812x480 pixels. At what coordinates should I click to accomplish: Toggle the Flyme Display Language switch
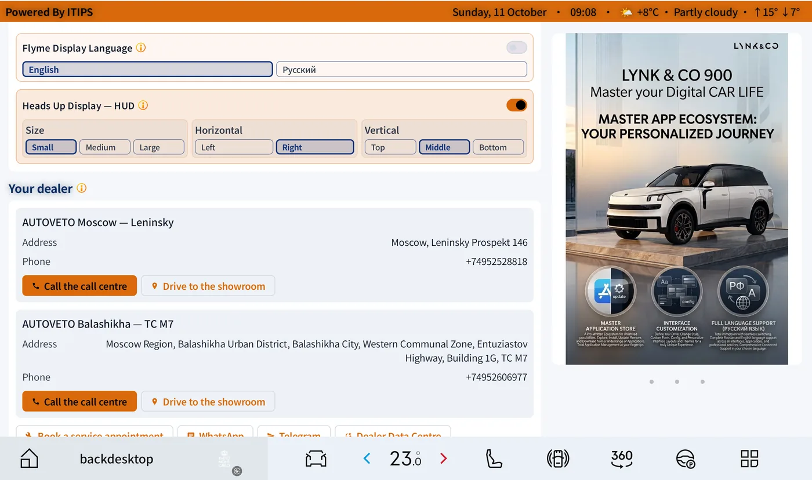(x=517, y=48)
